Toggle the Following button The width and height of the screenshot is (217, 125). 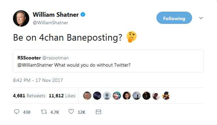[x=174, y=18]
